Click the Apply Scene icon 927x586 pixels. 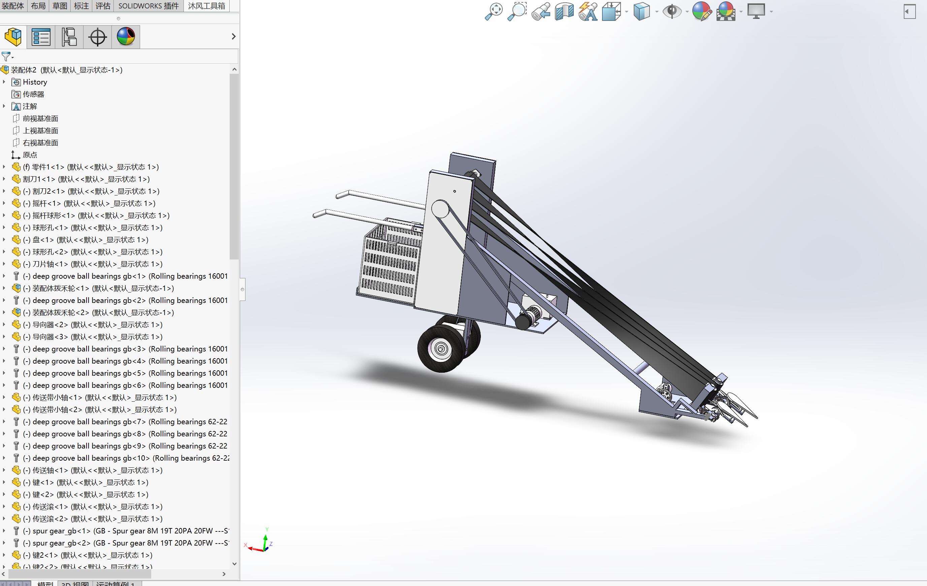point(727,11)
